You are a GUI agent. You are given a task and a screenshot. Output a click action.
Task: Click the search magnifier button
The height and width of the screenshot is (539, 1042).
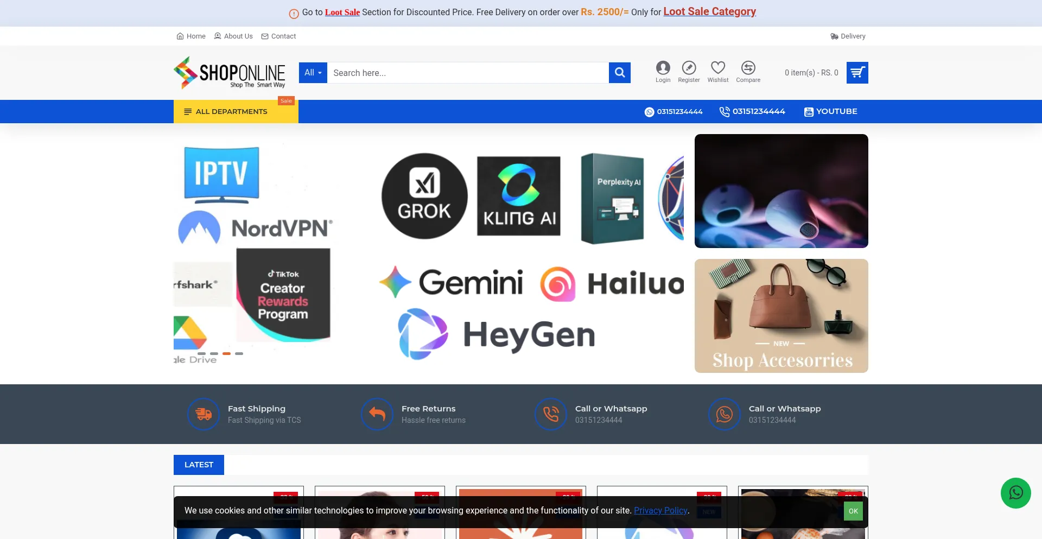(x=619, y=73)
